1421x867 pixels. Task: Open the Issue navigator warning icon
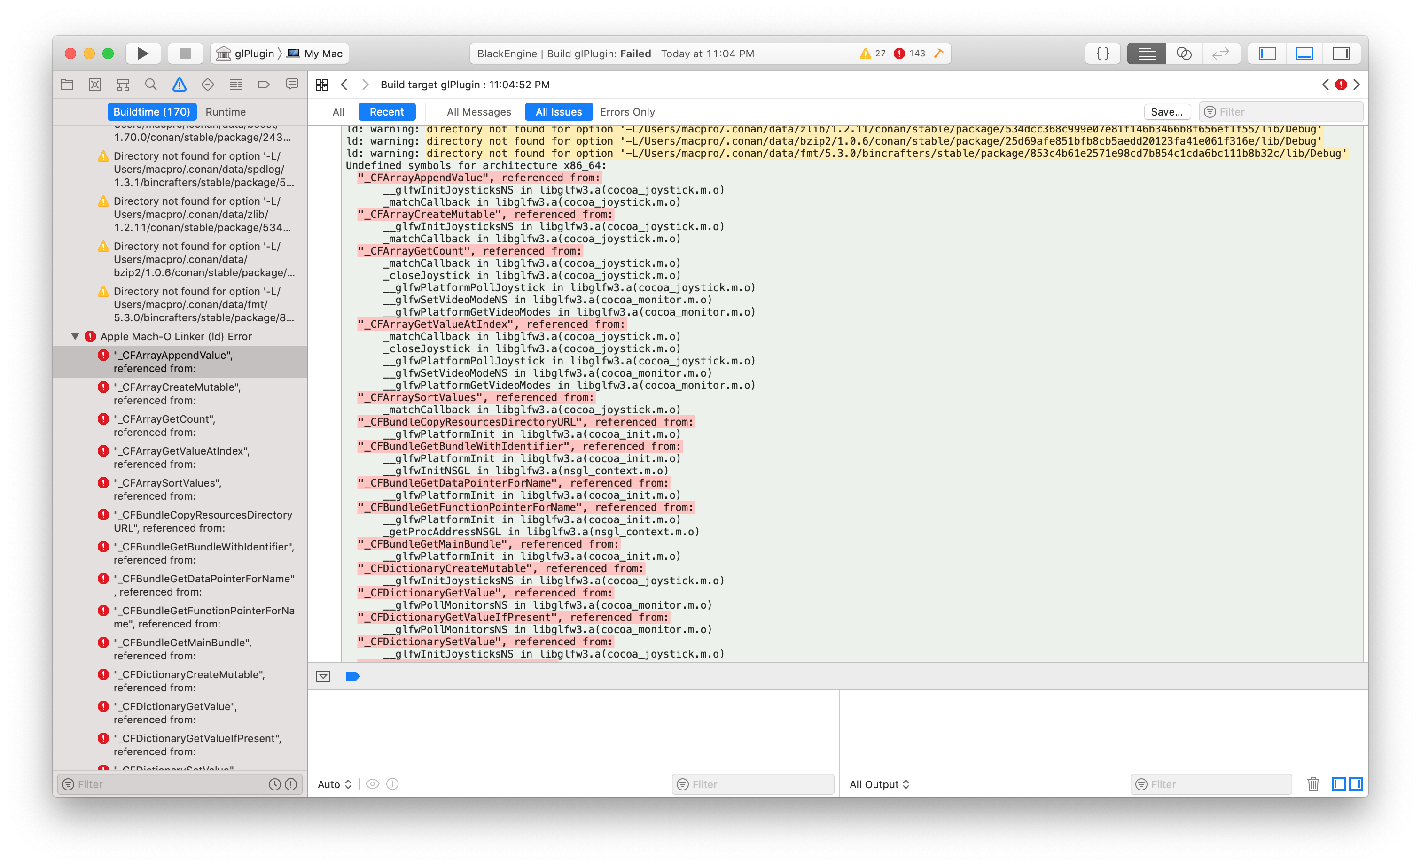tap(180, 85)
